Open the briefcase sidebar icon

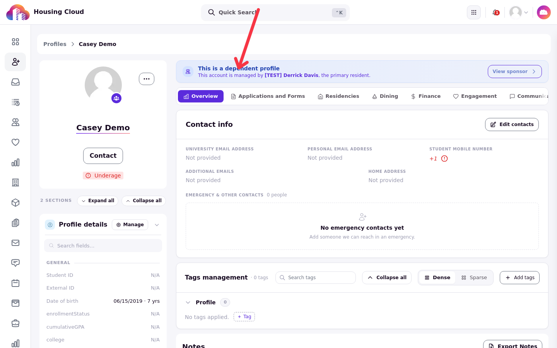coord(15,323)
